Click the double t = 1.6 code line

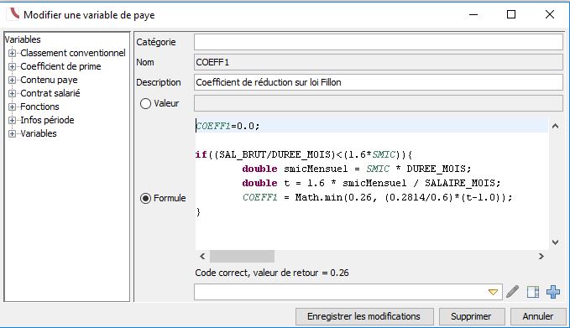pos(371,183)
